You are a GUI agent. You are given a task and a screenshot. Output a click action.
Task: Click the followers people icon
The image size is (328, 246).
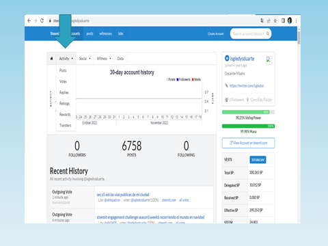click(226, 100)
